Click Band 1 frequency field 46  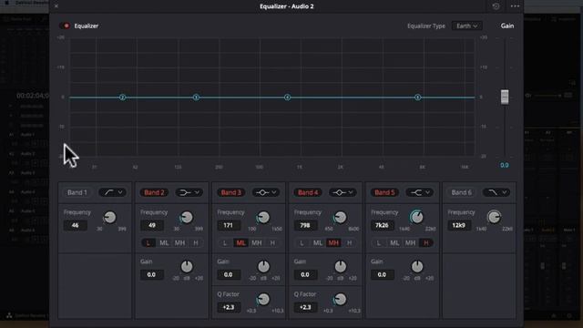pyautogui.click(x=75, y=225)
